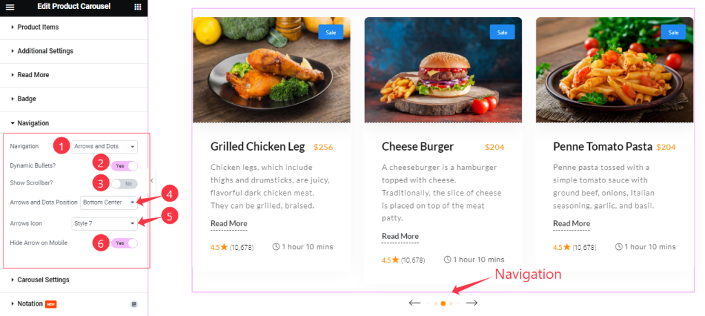Image resolution: width=705 pixels, height=316 pixels.
Task: Click the Sale badge on the Penne Tomato Pasta card
Action: 673,32
